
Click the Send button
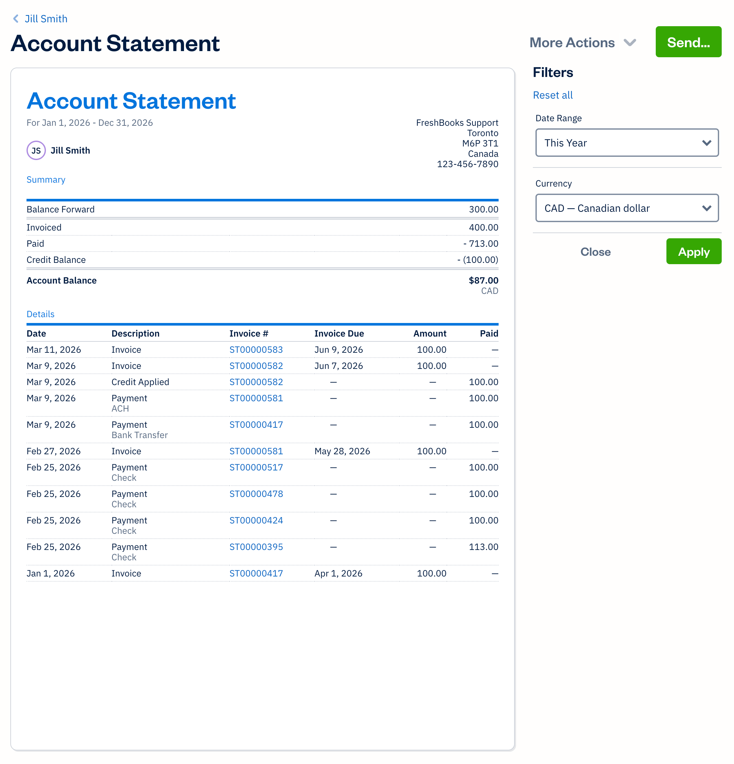(688, 42)
